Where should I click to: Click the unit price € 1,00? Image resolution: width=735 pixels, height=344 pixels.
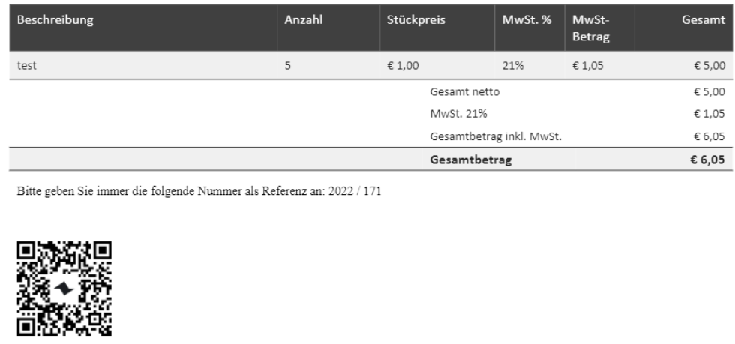[403, 66]
